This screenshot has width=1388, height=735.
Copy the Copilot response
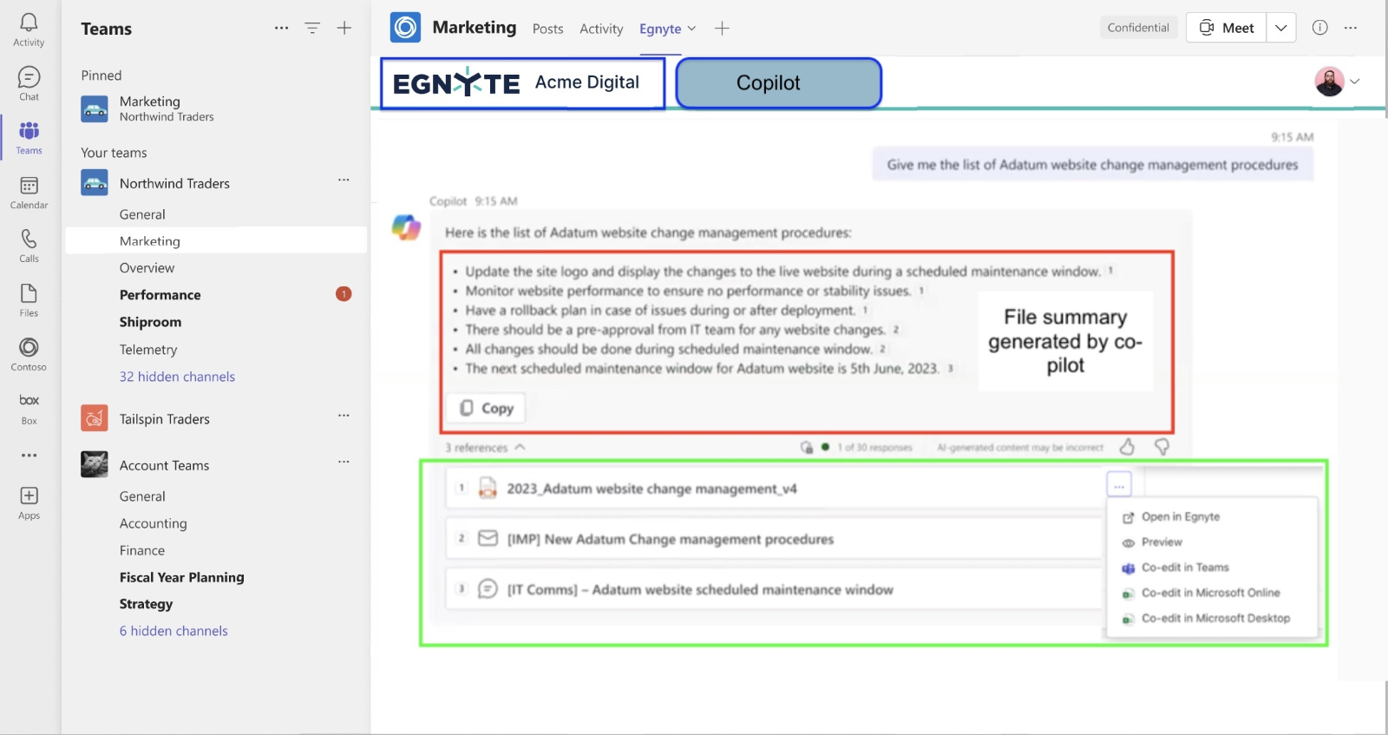(x=486, y=408)
